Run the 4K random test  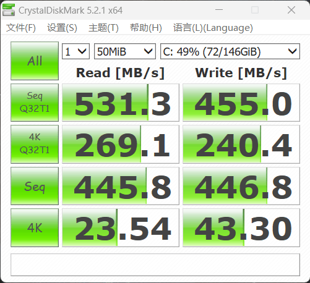(35, 227)
